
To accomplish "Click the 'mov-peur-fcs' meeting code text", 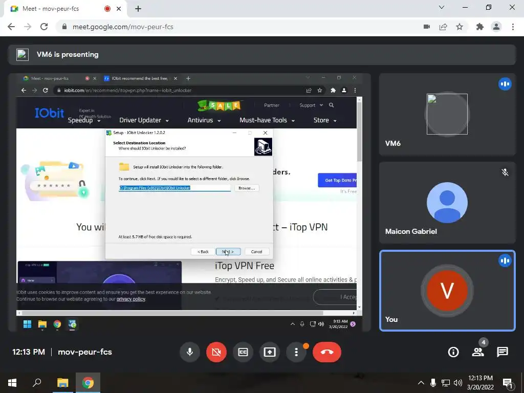I will pyautogui.click(x=85, y=352).
